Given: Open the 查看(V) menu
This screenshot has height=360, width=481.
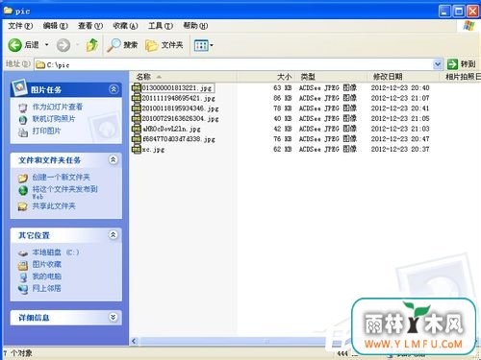Looking at the screenshot, I should click(x=90, y=26).
